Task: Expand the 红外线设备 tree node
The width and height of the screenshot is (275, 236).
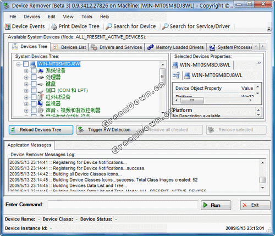Action: click(x=26, y=97)
